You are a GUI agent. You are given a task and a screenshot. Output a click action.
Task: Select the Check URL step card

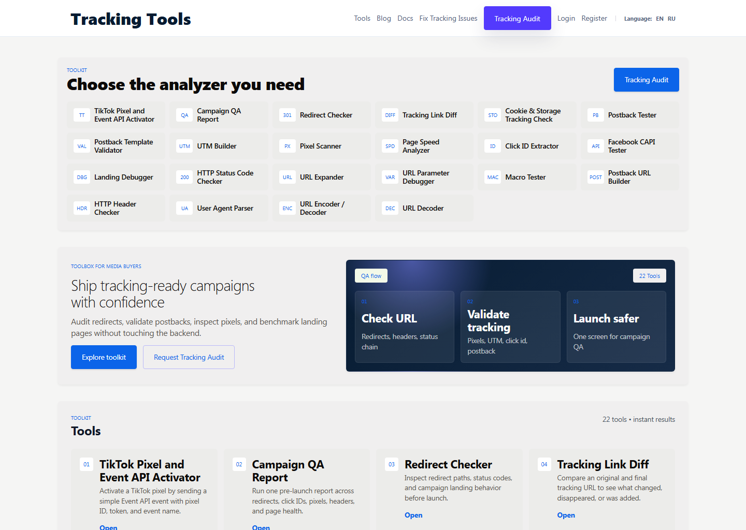(x=405, y=327)
